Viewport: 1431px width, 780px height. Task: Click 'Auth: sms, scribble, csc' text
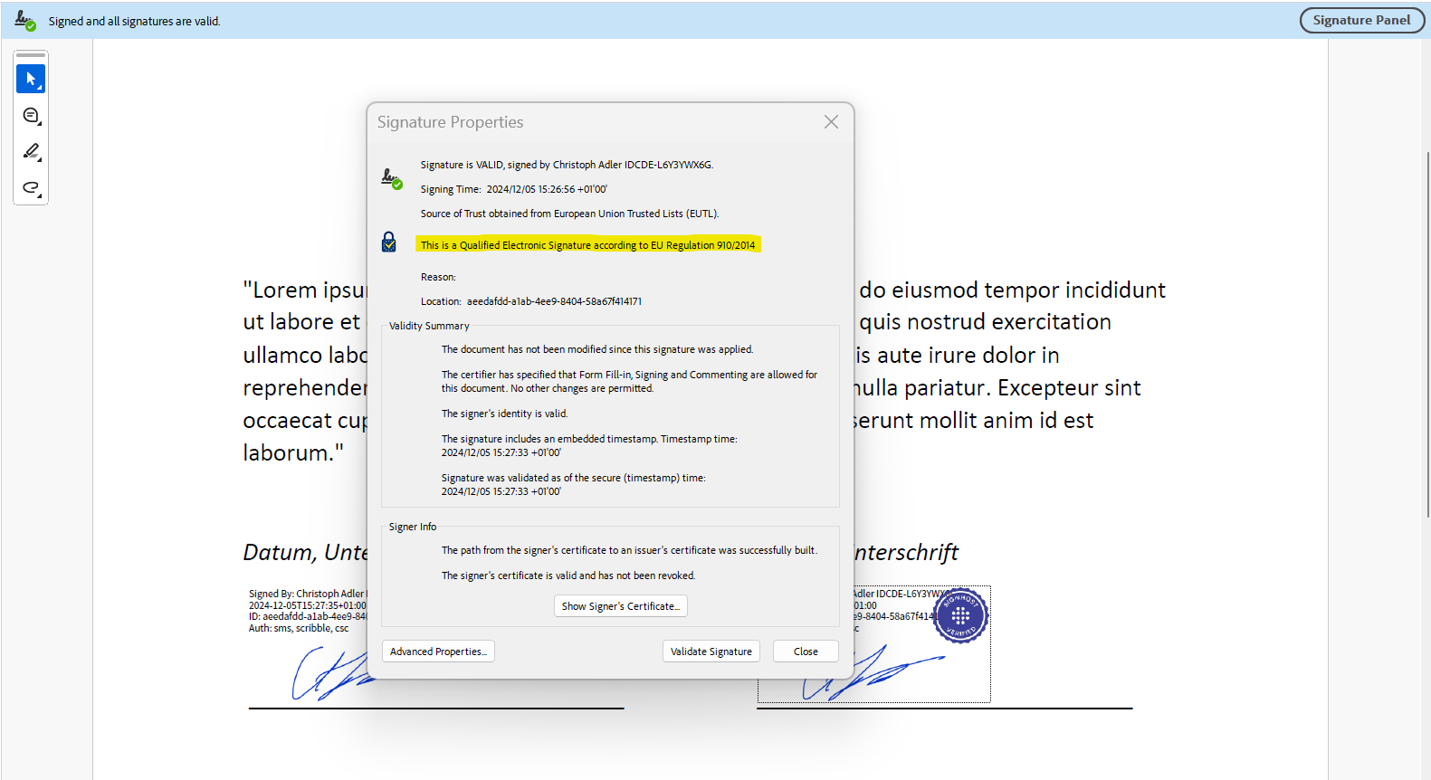tap(299, 628)
